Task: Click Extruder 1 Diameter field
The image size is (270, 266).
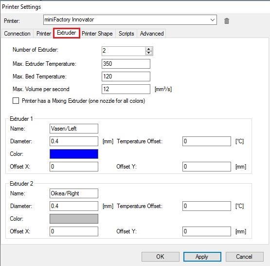Action: [x=74, y=141]
